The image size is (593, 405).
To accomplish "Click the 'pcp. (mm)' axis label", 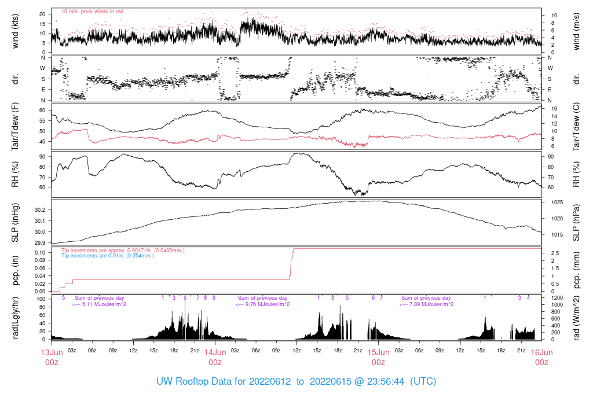I will coord(576,270).
